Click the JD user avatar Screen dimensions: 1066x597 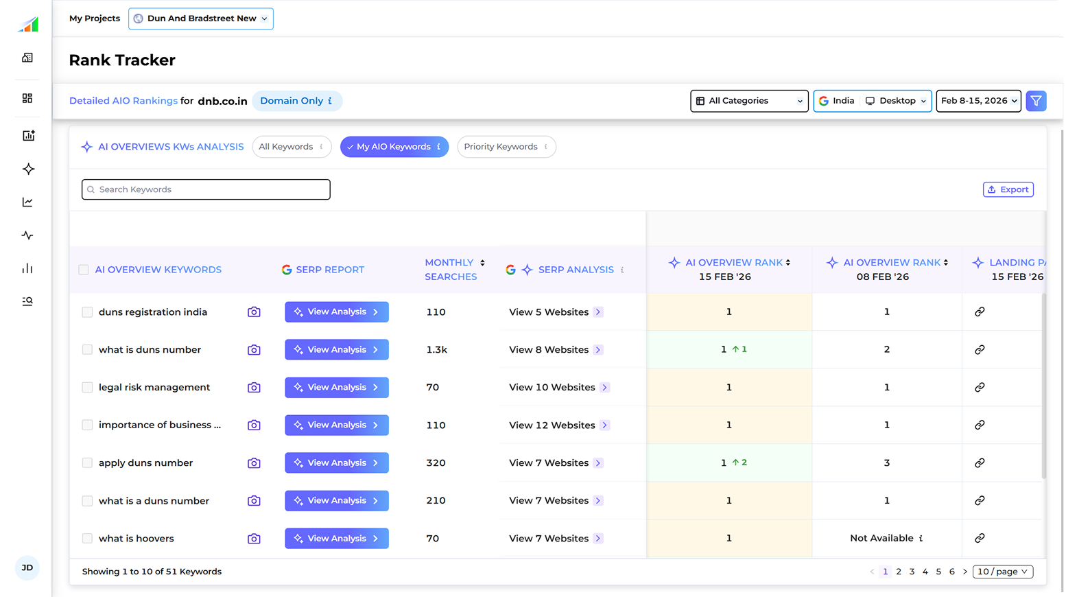27,567
